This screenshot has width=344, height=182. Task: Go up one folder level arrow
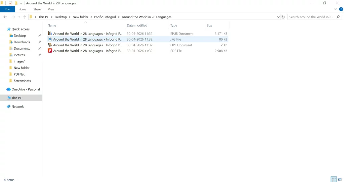coord(25,17)
